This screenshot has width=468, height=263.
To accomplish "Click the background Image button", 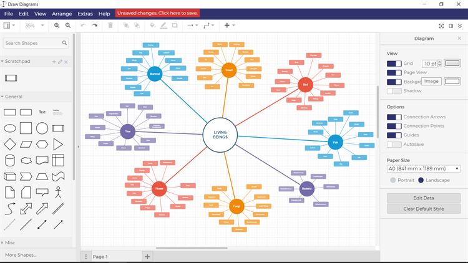I will tap(431, 81).
